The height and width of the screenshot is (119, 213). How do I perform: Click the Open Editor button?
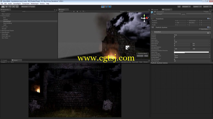204,29
